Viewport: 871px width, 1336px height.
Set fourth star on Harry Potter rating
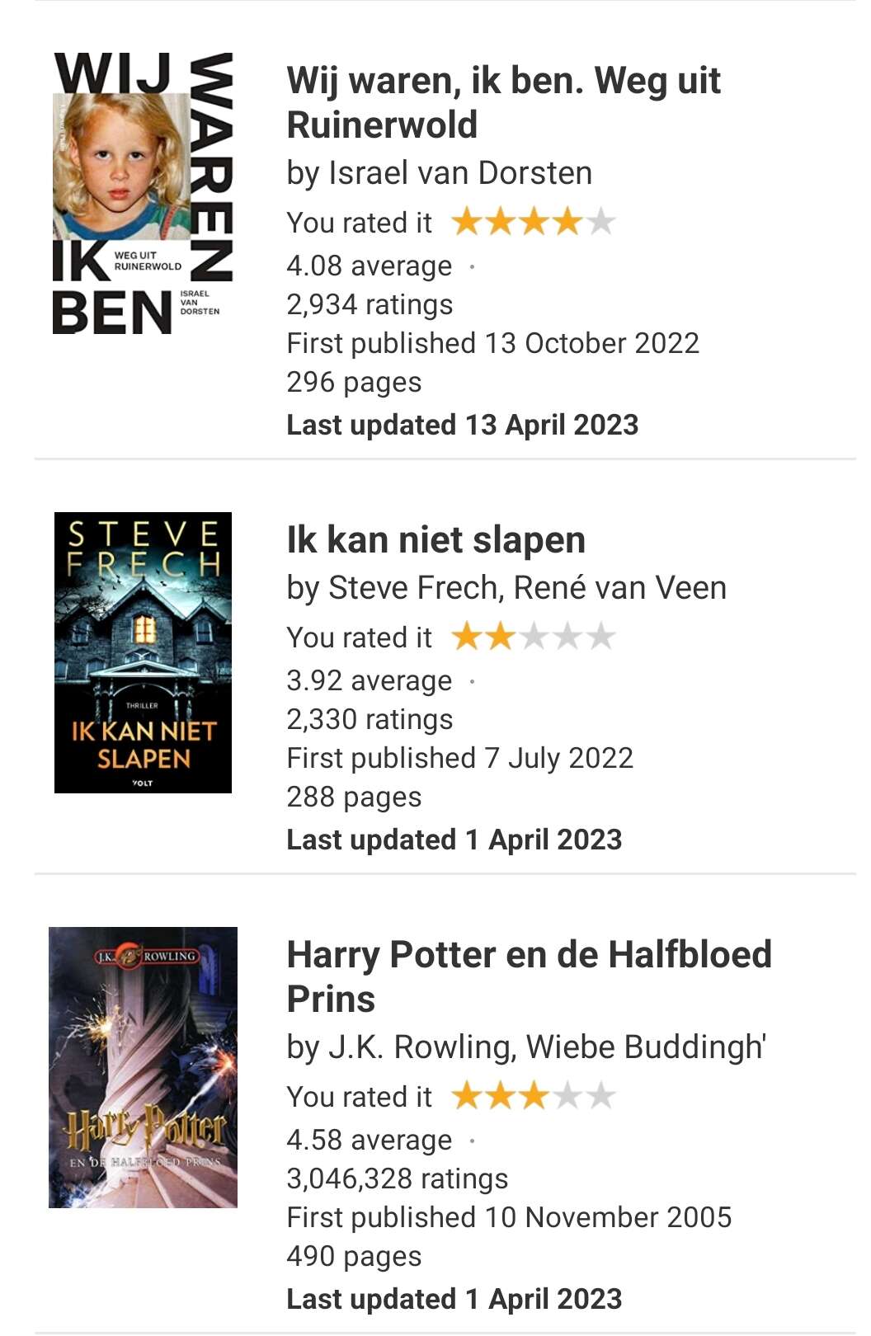[x=567, y=1096]
